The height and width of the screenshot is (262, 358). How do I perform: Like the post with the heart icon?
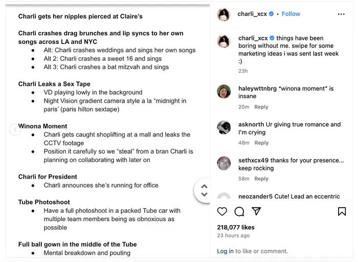pyautogui.click(x=222, y=211)
